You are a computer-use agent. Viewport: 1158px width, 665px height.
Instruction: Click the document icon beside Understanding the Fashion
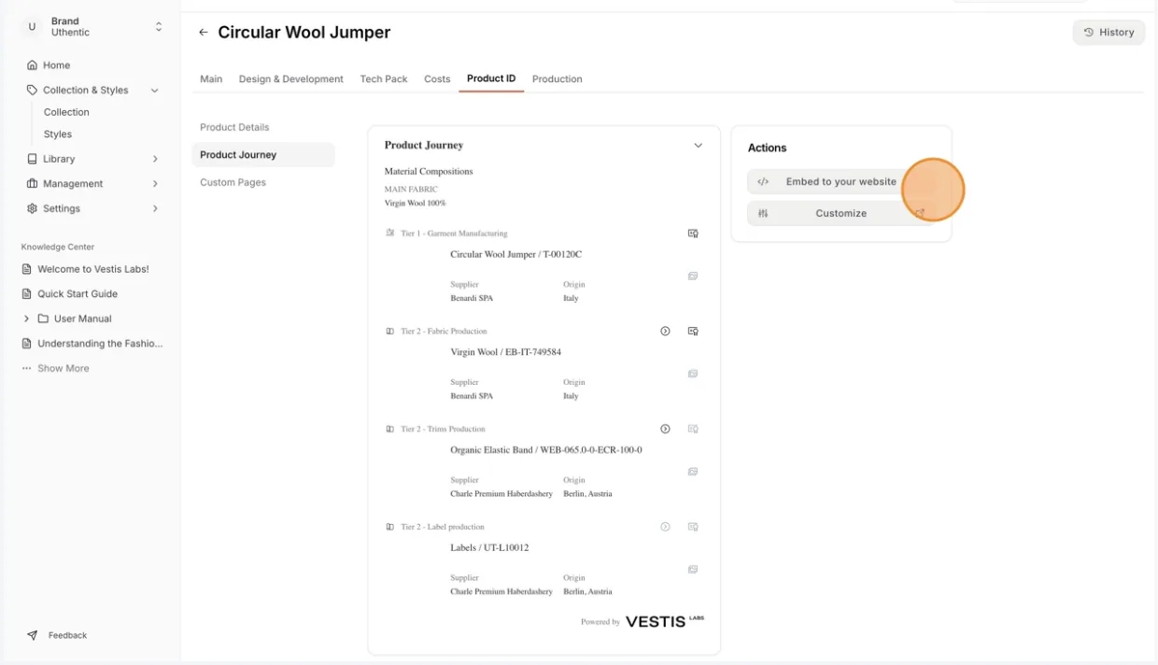click(27, 344)
